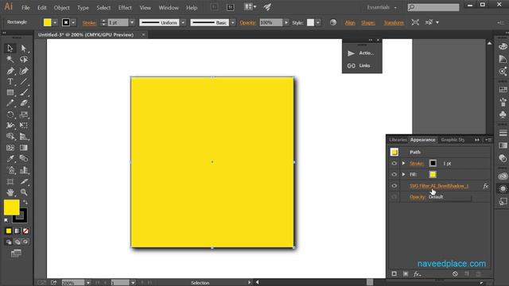Select the Gradient tool
Viewport: 509px width, 286px height.
[23, 148]
